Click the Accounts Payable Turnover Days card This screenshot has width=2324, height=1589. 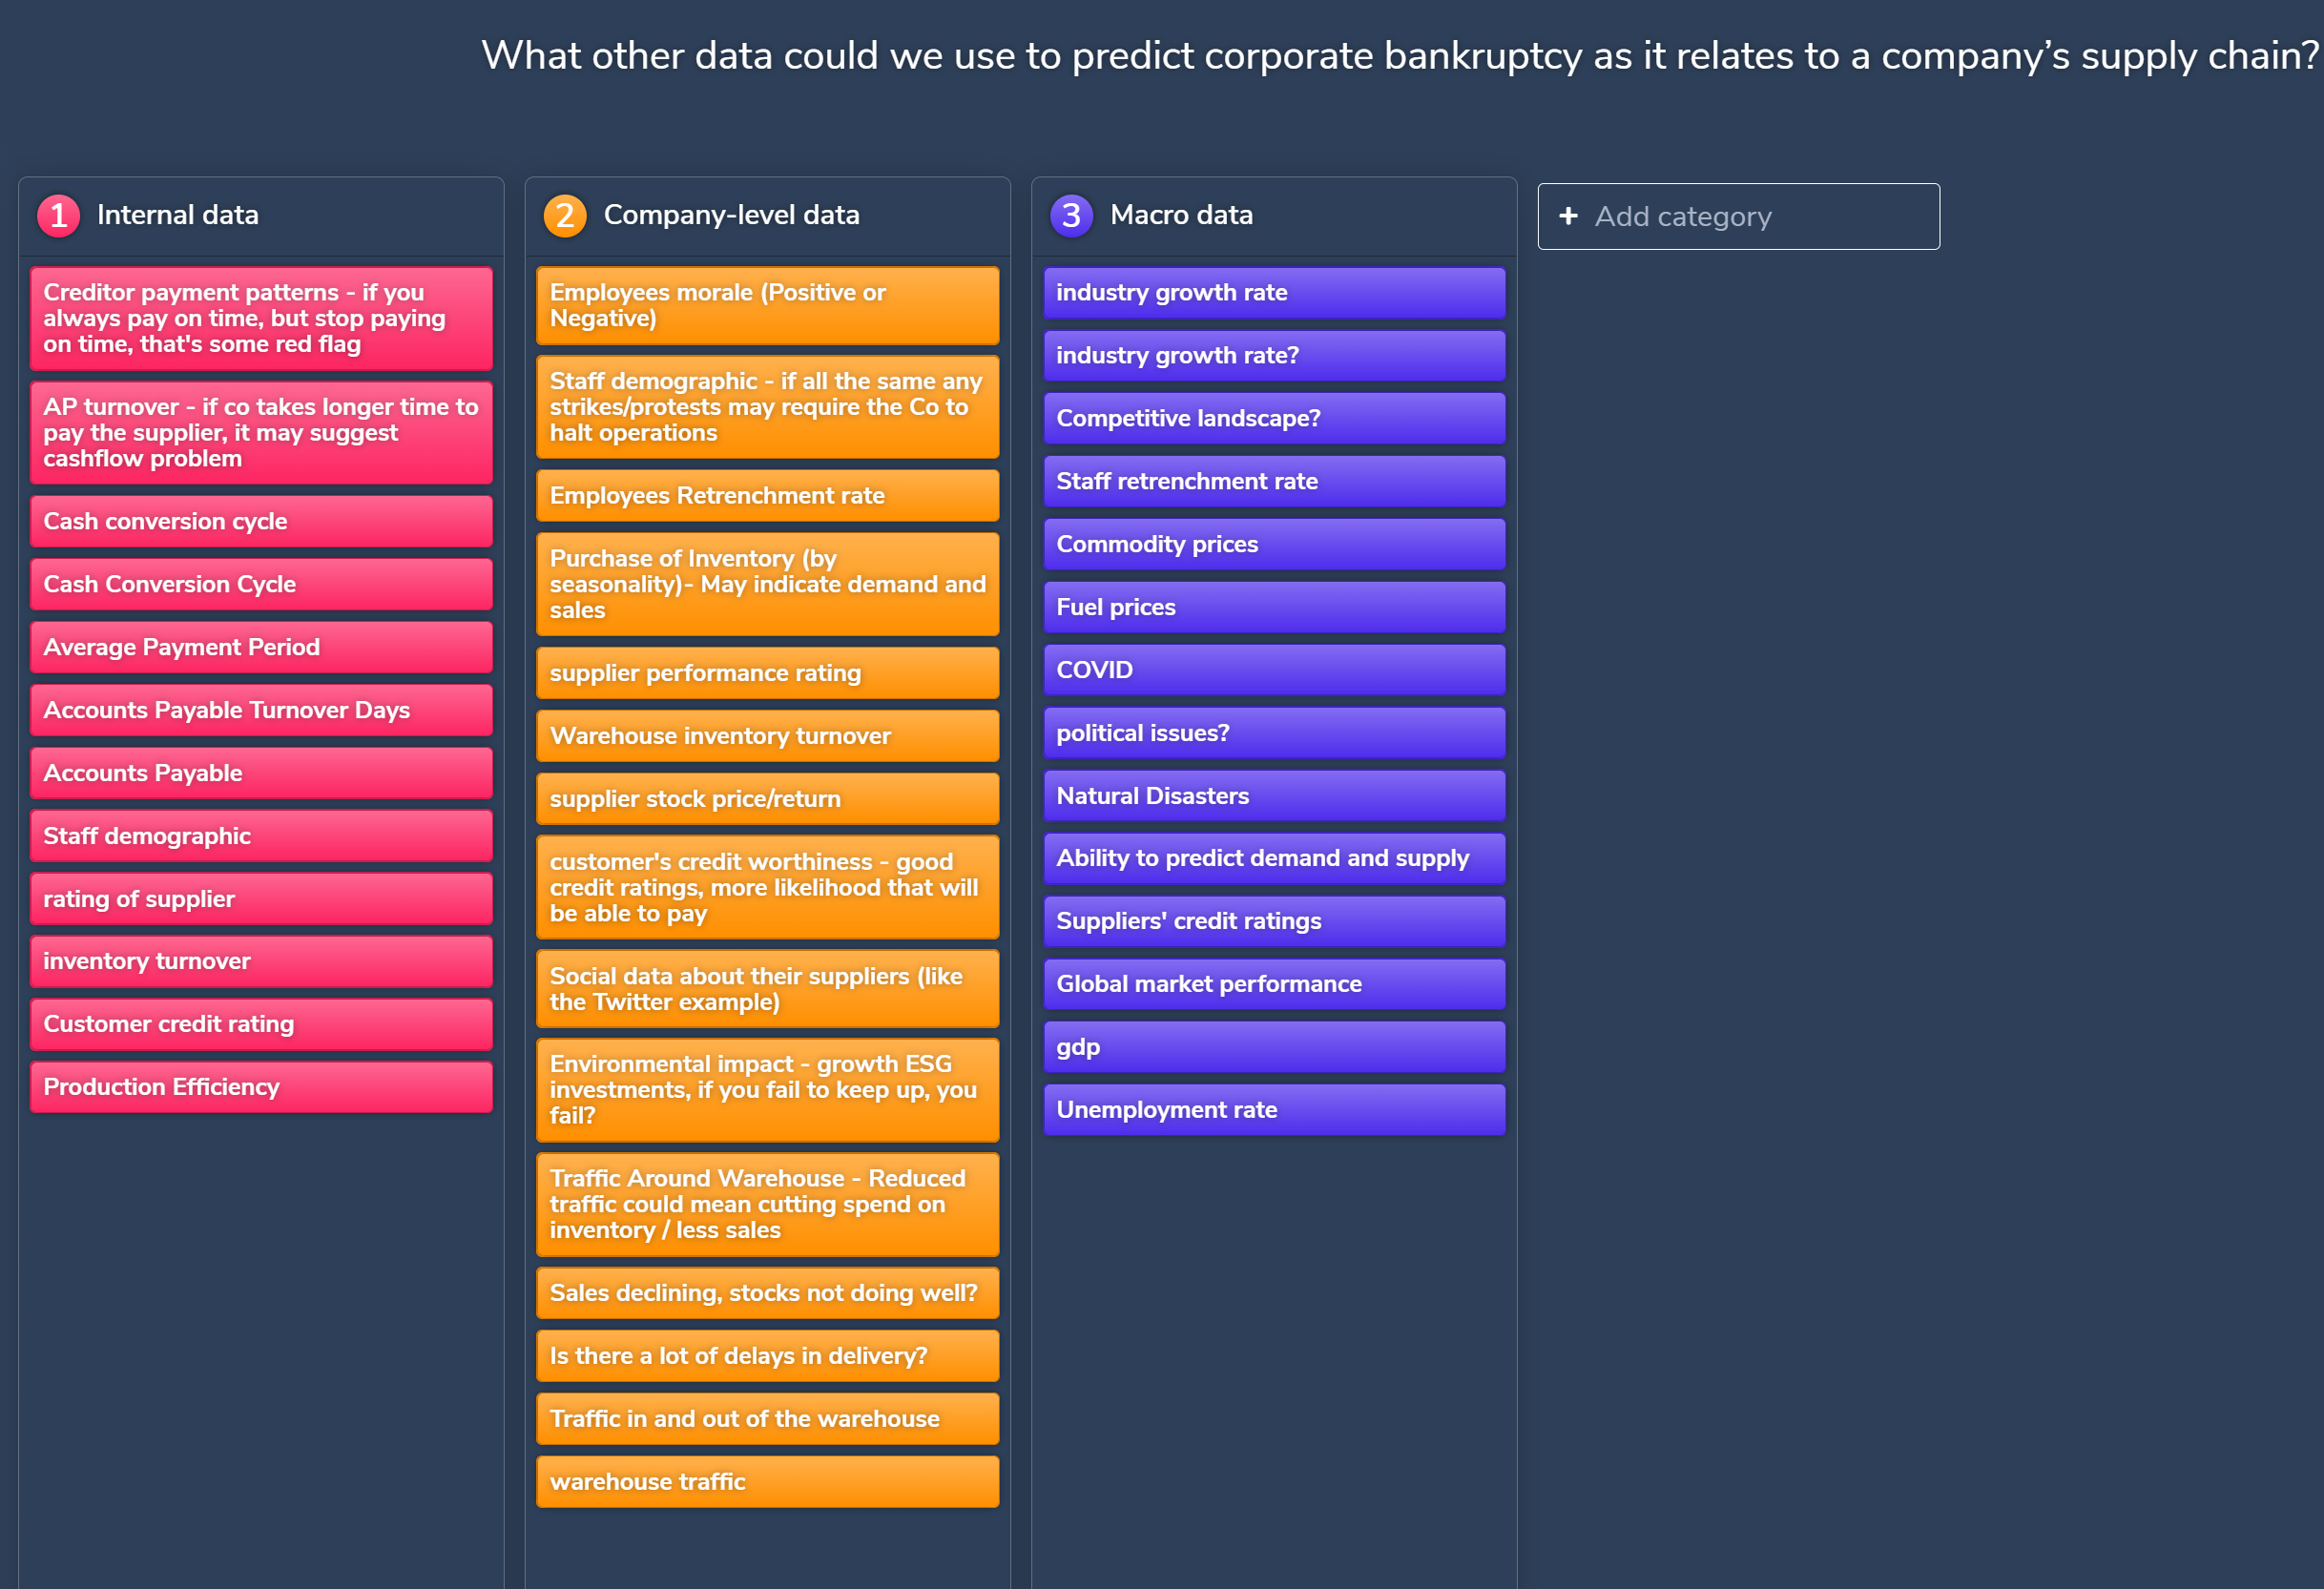[261, 710]
